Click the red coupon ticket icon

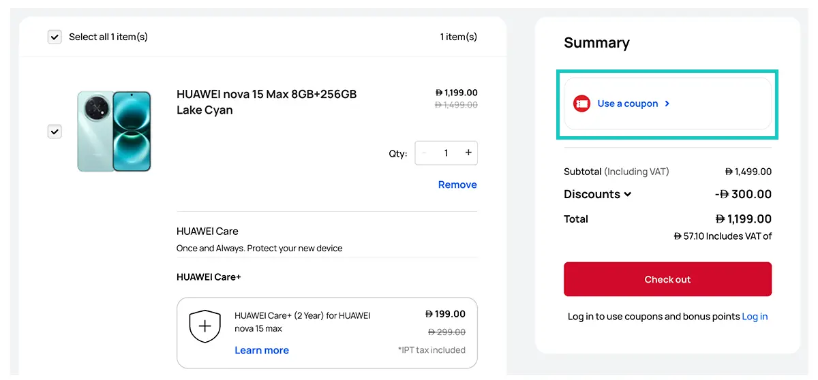[x=581, y=104]
